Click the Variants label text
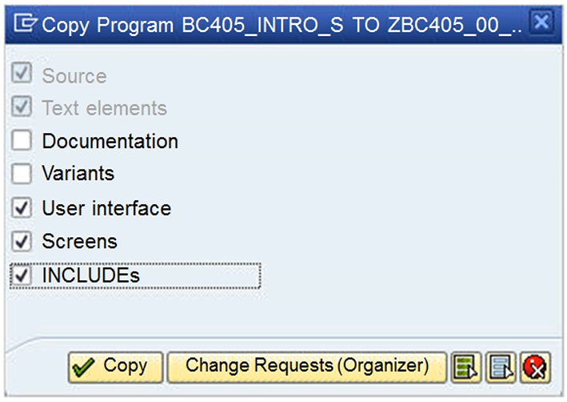Screen dimensions: 567x402 pos(78,174)
